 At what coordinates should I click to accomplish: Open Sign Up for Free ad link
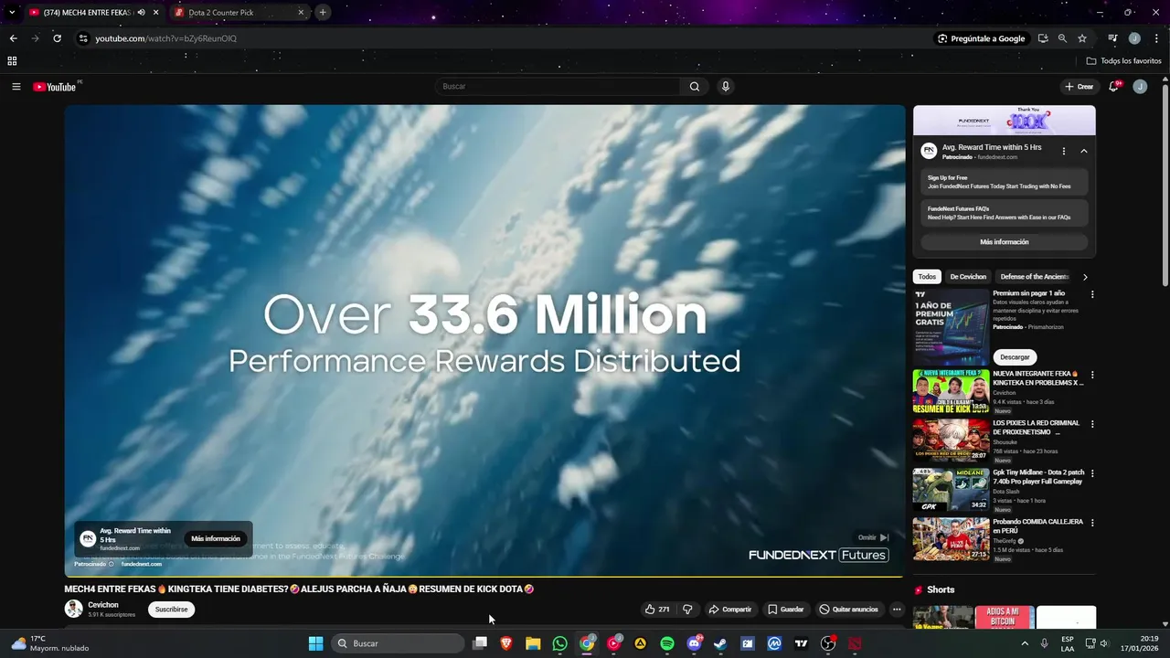pyautogui.click(x=1004, y=182)
